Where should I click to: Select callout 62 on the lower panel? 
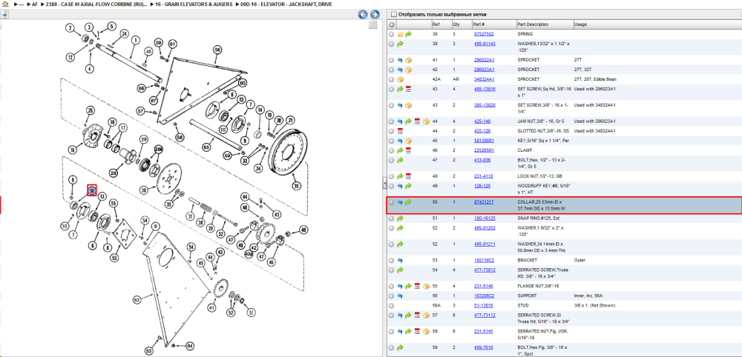click(137, 299)
